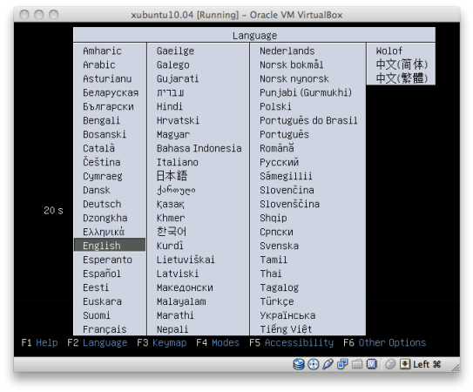The image size is (473, 392).
Task: Select the highlighted English language
Action: pos(110,246)
